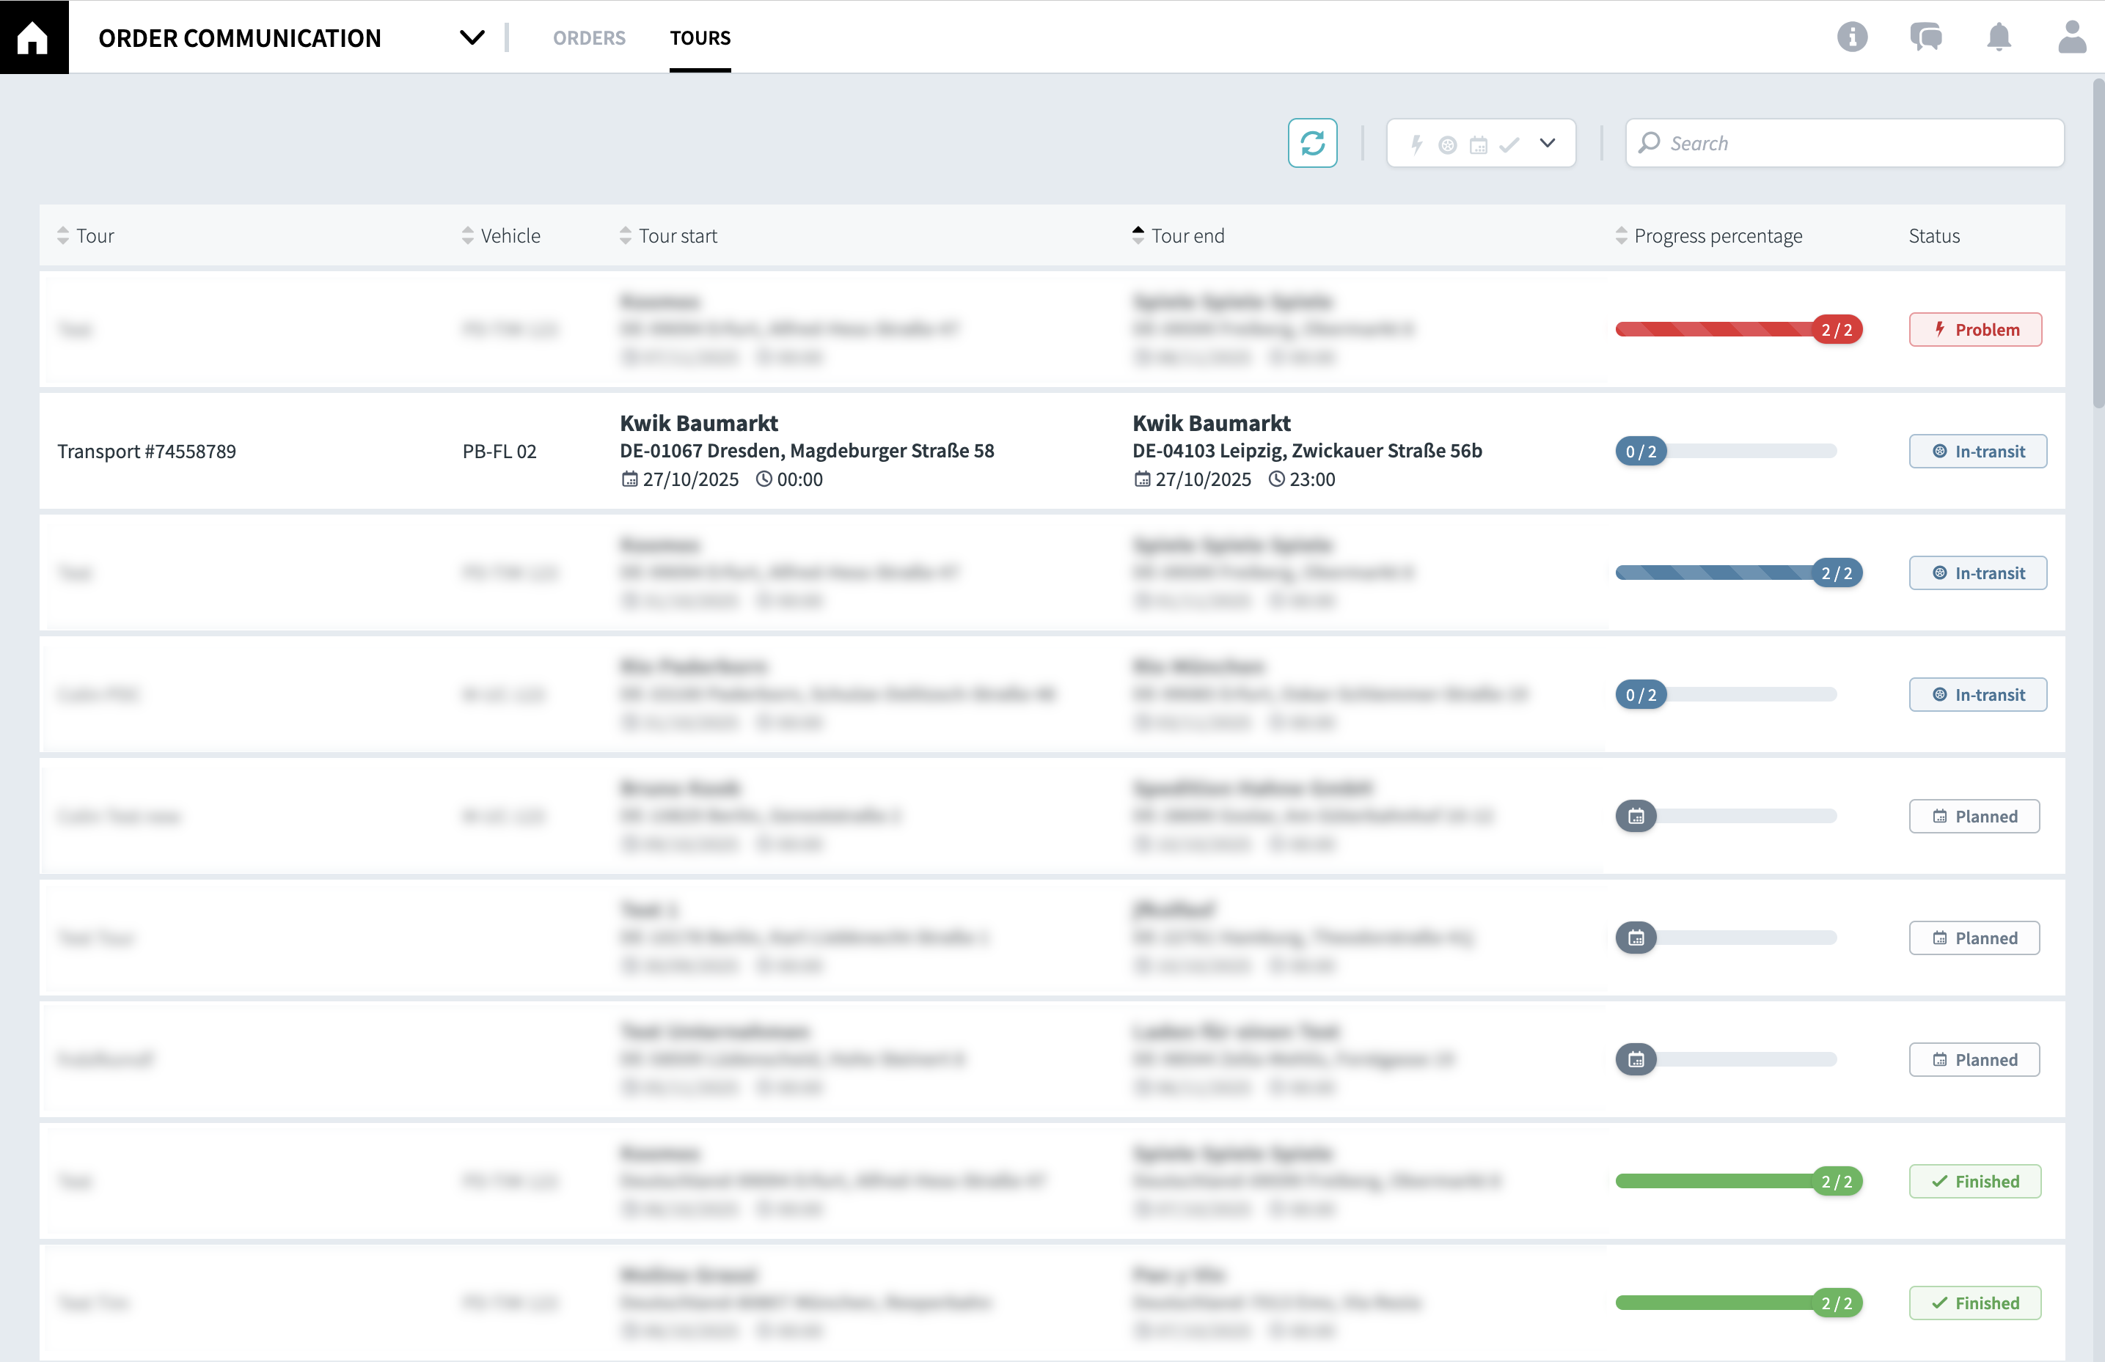Image resolution: width=2105 pixels, height=1362 pixels.
Task: Sort by Progress percentage column arrows
Action: (x=1620, y=236)
